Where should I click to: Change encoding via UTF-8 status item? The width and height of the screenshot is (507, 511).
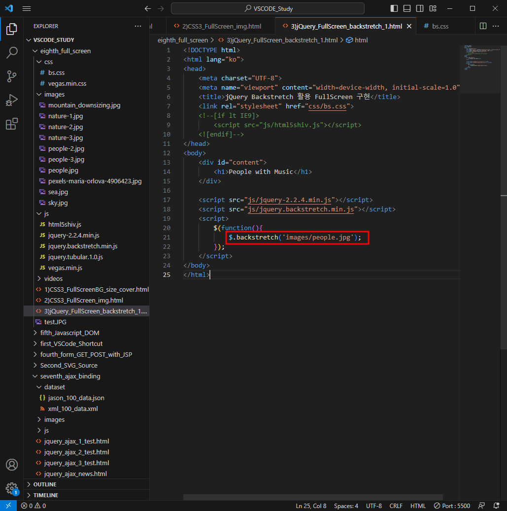pos(374,506)
